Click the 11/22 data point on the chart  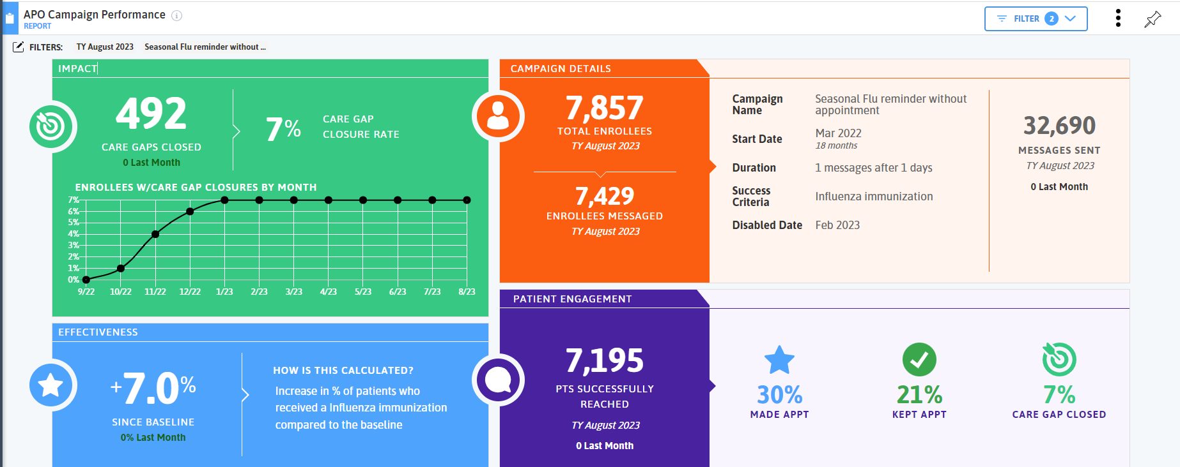(x=155, y=234)
